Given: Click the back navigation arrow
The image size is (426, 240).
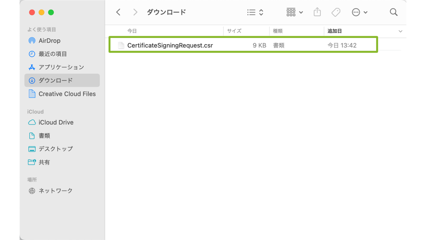Looking at the screenshot, I should tap(118, 12).
